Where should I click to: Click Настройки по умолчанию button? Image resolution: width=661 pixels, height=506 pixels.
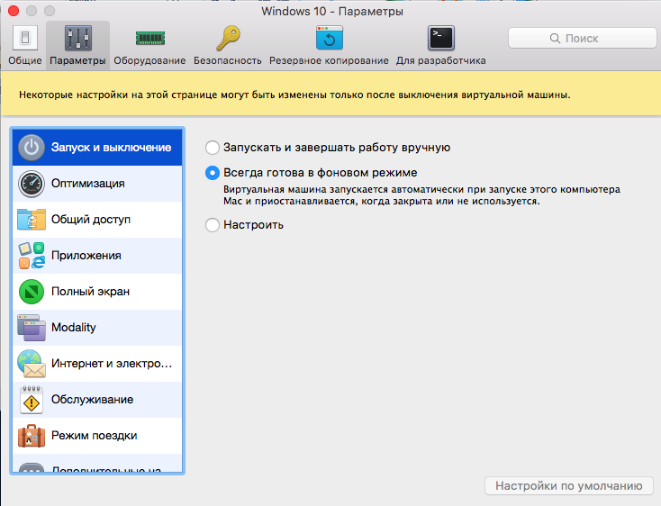coord(568,486)
